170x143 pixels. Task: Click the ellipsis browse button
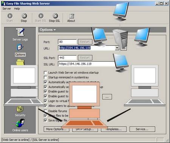[107, 97]
